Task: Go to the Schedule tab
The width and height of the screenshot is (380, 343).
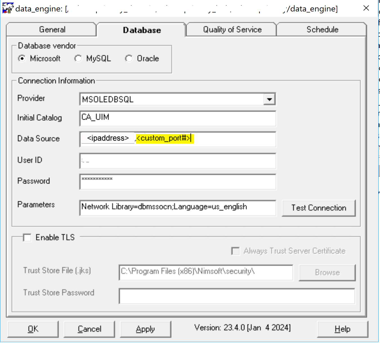Action: point(322,30)
